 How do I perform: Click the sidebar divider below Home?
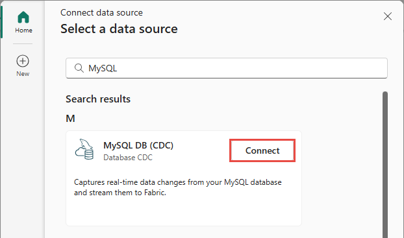[23, 44]
